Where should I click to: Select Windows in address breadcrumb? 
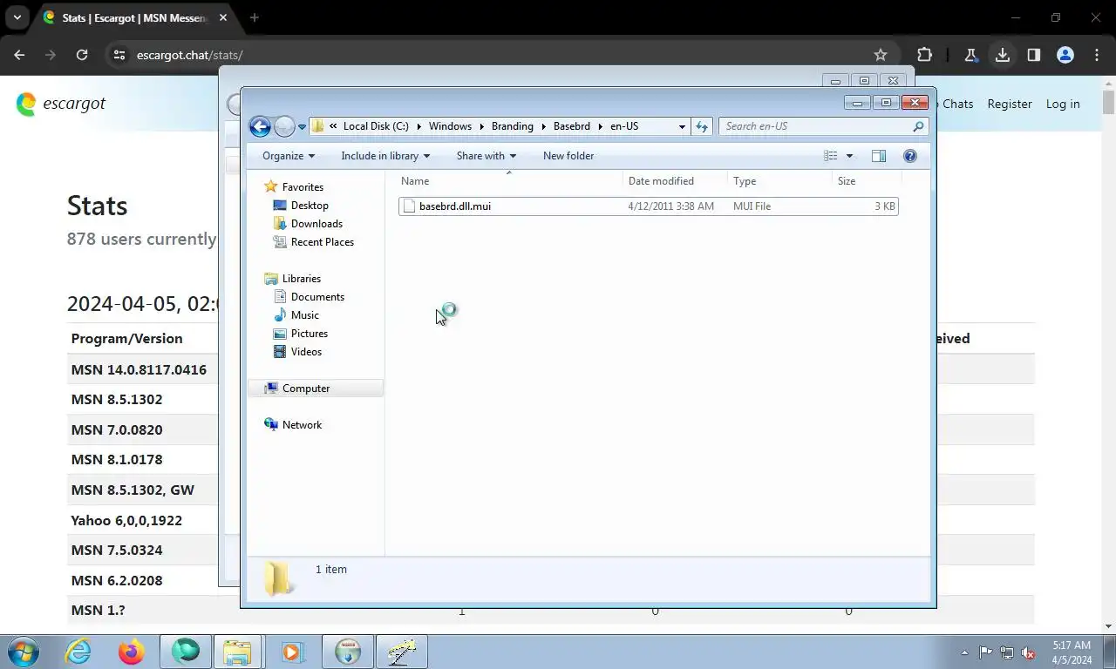point(450,126)
